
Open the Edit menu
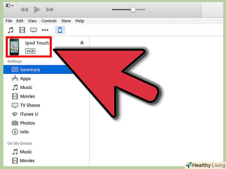click(x=20, y=21)
